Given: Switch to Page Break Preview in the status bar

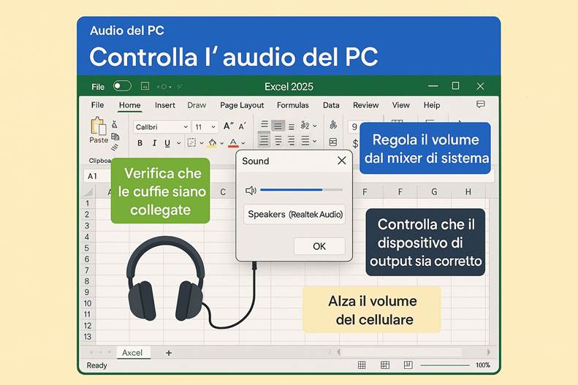Looking at the screenshot, I should point(408,365).
